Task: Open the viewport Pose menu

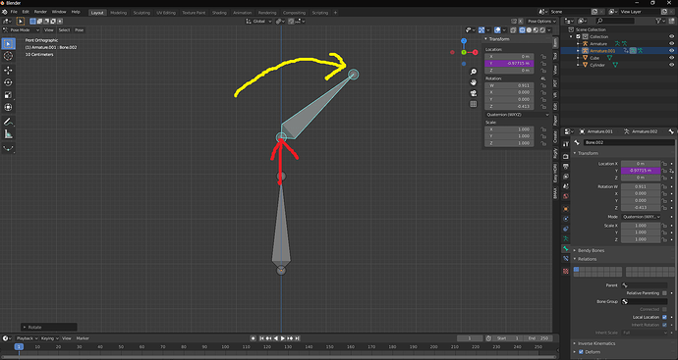Action: (x=80, y=30)
